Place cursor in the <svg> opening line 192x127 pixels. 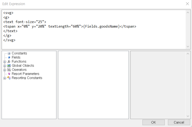(8, 13)
